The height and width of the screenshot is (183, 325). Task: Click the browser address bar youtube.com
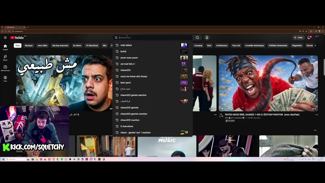pyautogui.click(x=19, y=31)
